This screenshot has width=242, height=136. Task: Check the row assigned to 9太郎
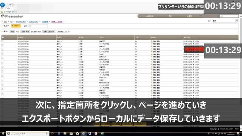click(x=2, y=59)
